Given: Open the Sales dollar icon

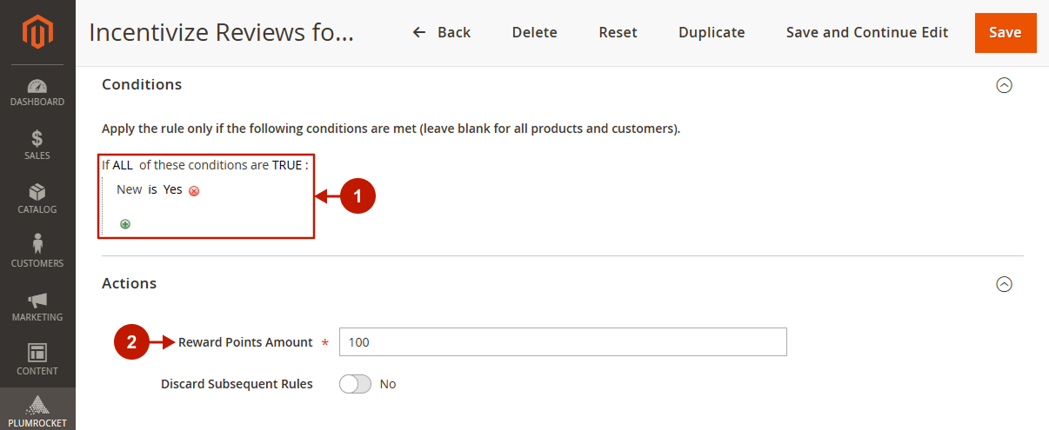Looking at the screenshot, I should pyautogui.click(x=37, y=139).
